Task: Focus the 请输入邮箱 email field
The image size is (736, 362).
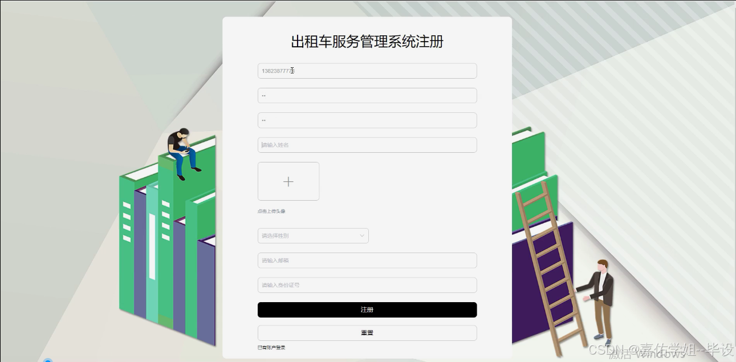Action: (367, 261)
